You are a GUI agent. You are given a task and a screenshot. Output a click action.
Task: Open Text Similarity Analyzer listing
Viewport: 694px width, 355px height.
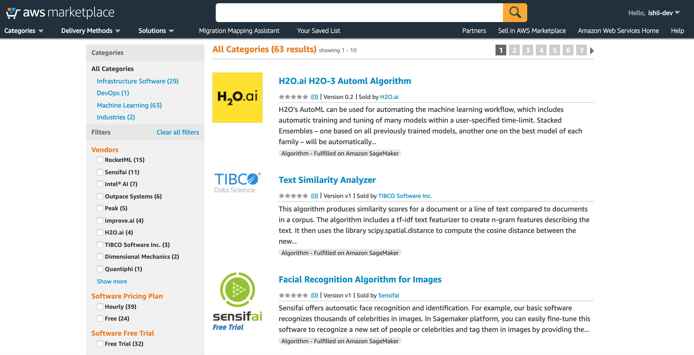pos(327,180)
